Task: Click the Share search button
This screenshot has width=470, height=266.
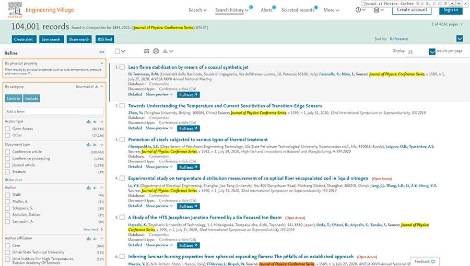Action: (x=79, y=39)
